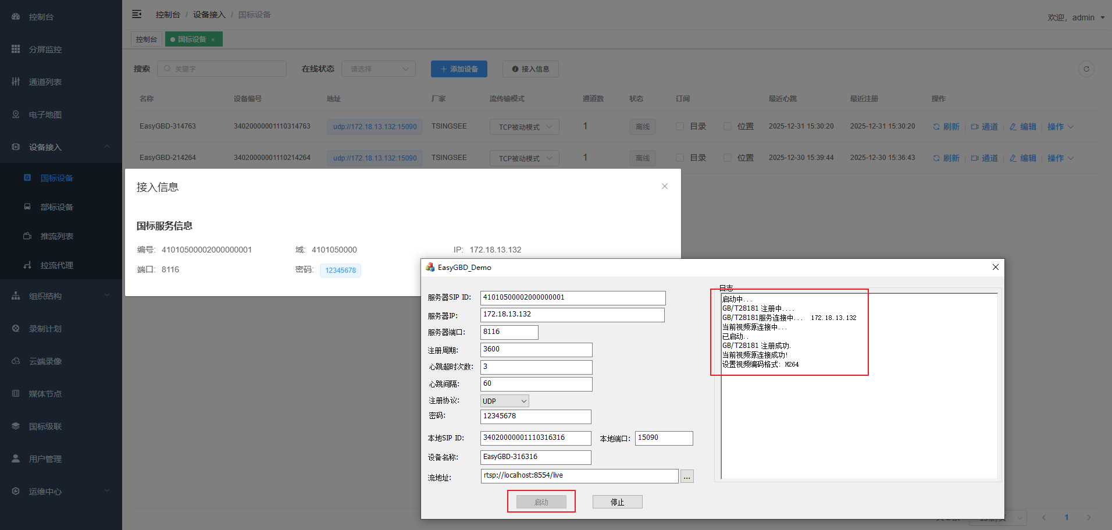Screen dimensions: 1112x530
Task: Click the 云端录像 cloud icon in sidebar
Action: [x=16, y=361]
